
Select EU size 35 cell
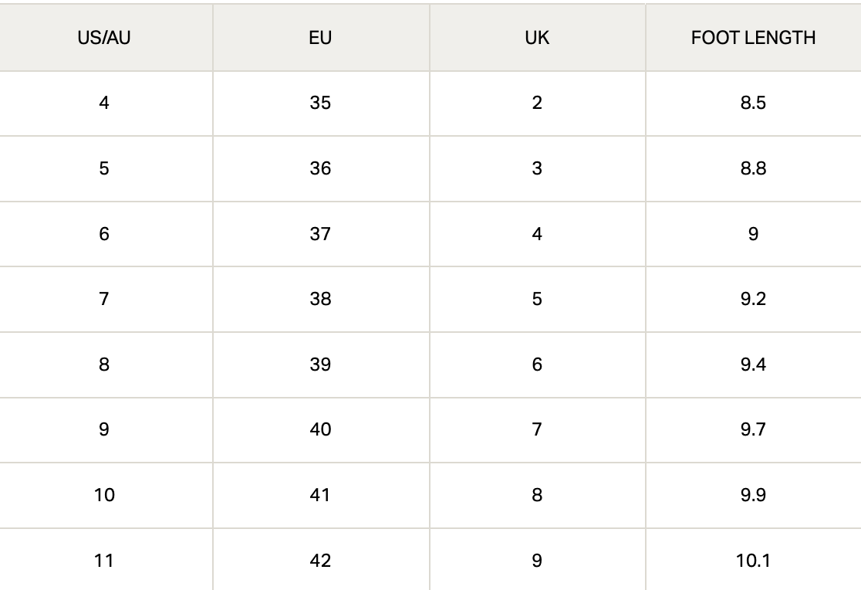point(320,103)
